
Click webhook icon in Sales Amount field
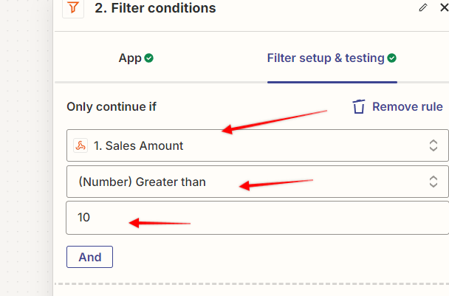[x=80, y=145]
